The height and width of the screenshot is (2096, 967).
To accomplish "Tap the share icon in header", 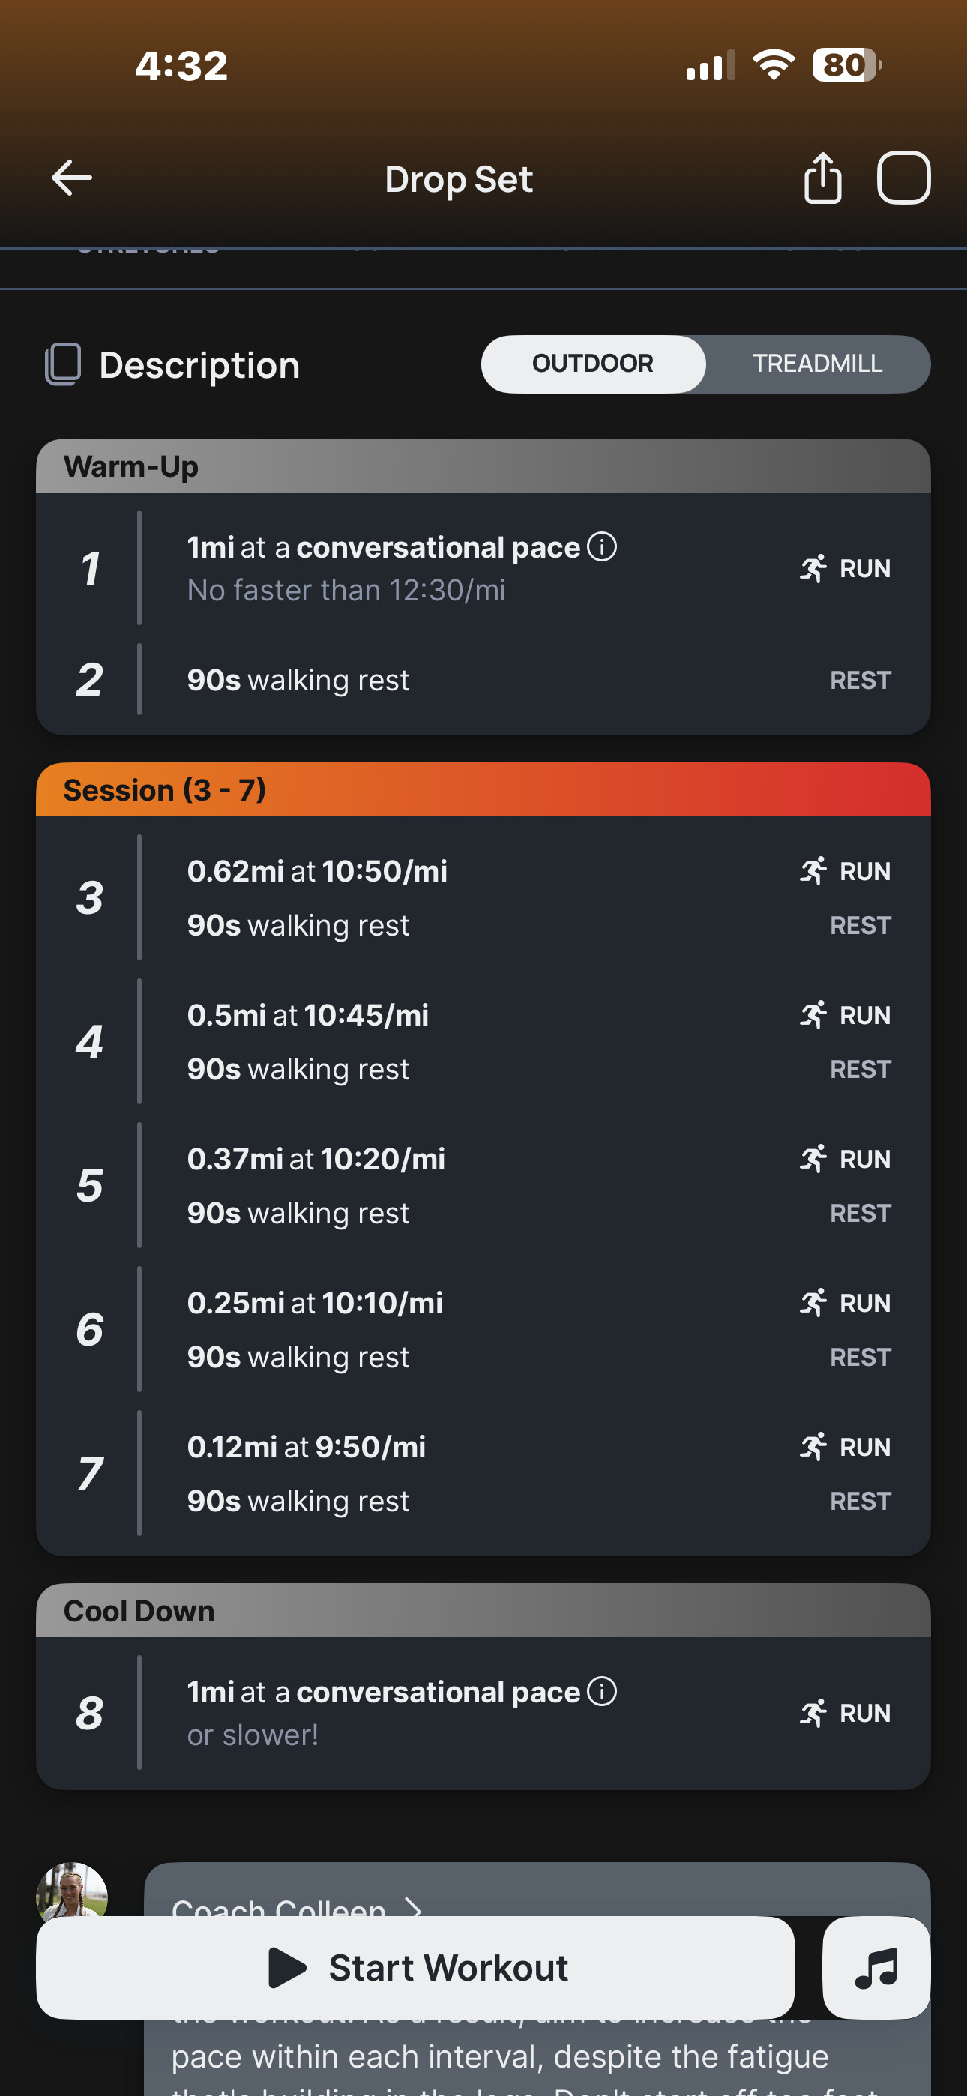I will (x=822, y=178).
